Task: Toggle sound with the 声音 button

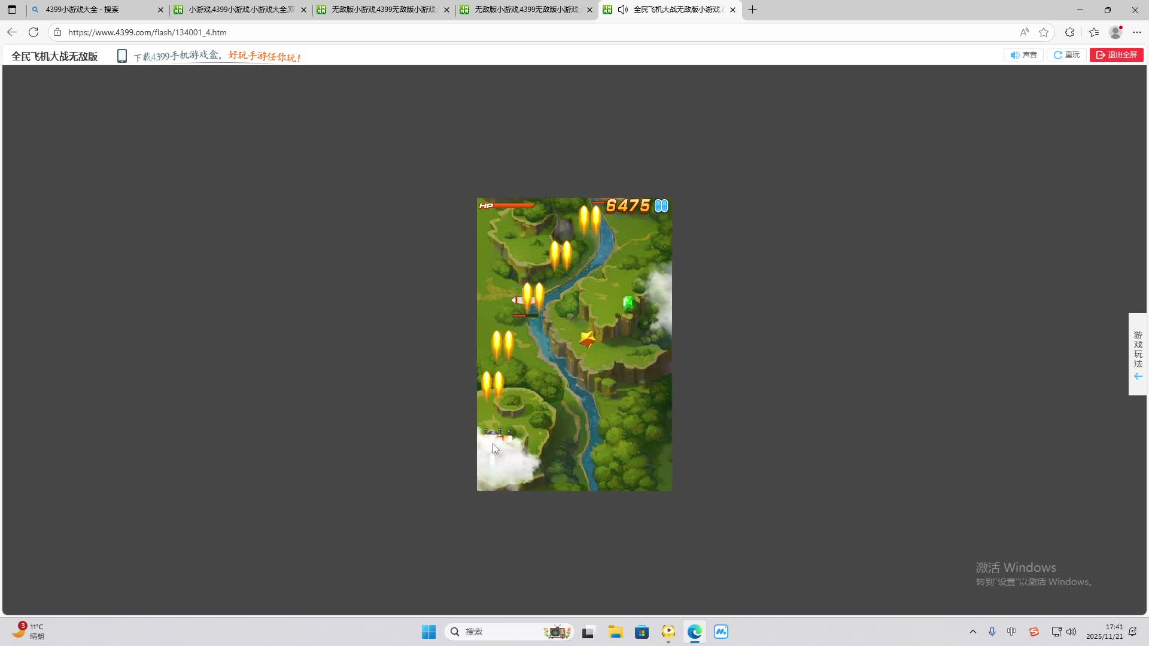Action: tap(1023, 55)
